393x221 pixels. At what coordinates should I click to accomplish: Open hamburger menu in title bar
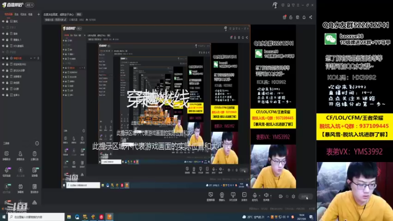[298, 5]
